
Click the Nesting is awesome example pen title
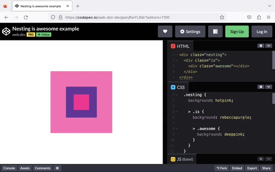(46, 29)
